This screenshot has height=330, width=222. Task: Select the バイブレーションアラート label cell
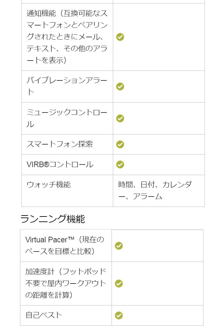[67, 86]
